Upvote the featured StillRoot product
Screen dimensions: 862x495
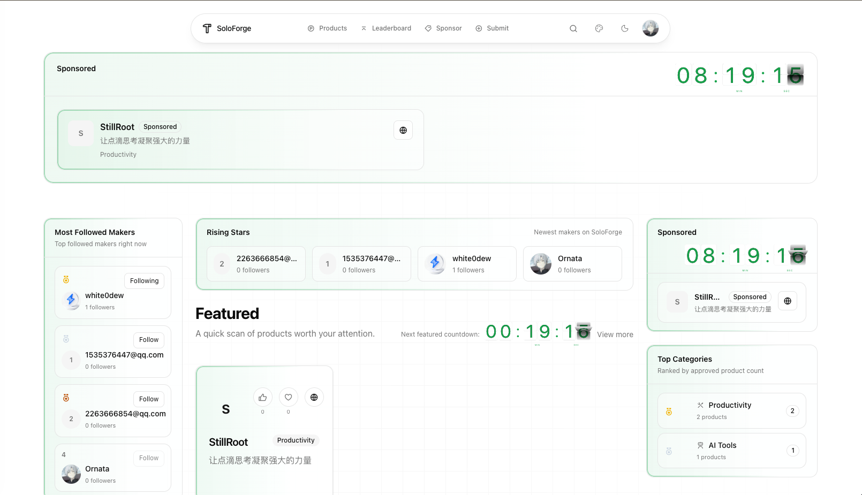(262, 397)
